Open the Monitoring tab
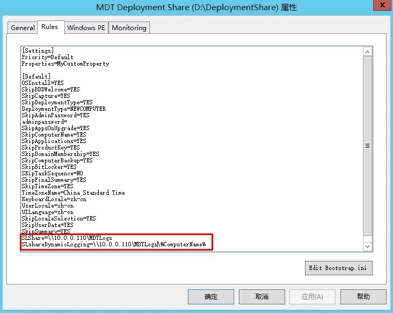 [129, 27]
